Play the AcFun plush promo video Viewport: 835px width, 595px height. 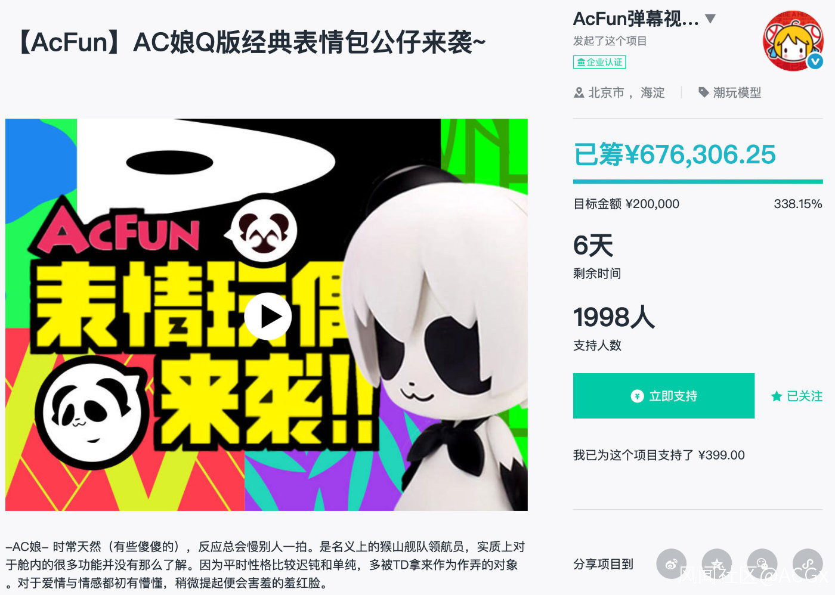[268, 316]
